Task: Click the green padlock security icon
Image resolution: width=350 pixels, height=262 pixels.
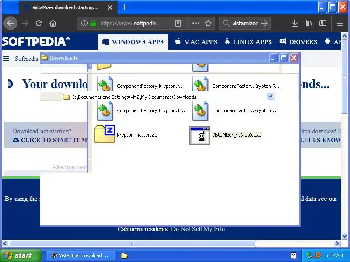Action: [x=93, y=23]
